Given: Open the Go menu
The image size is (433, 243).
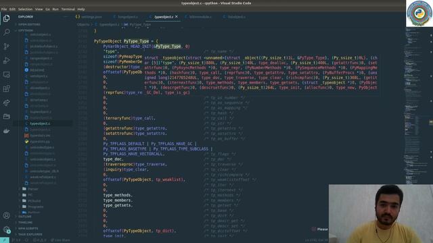Looking at the screenshot, I should [47, 9].
